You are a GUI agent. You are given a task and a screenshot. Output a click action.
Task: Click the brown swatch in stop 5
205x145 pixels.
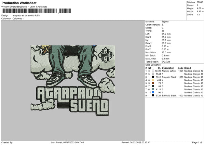[x=153, y=83]
